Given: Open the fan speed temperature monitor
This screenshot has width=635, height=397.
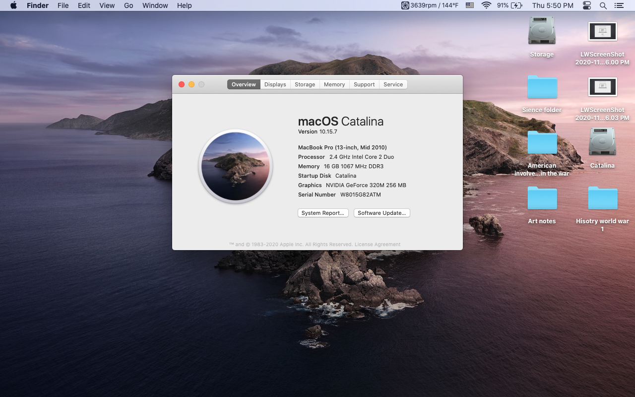Looking at the screenshot, I should click(x=430, y=5).
